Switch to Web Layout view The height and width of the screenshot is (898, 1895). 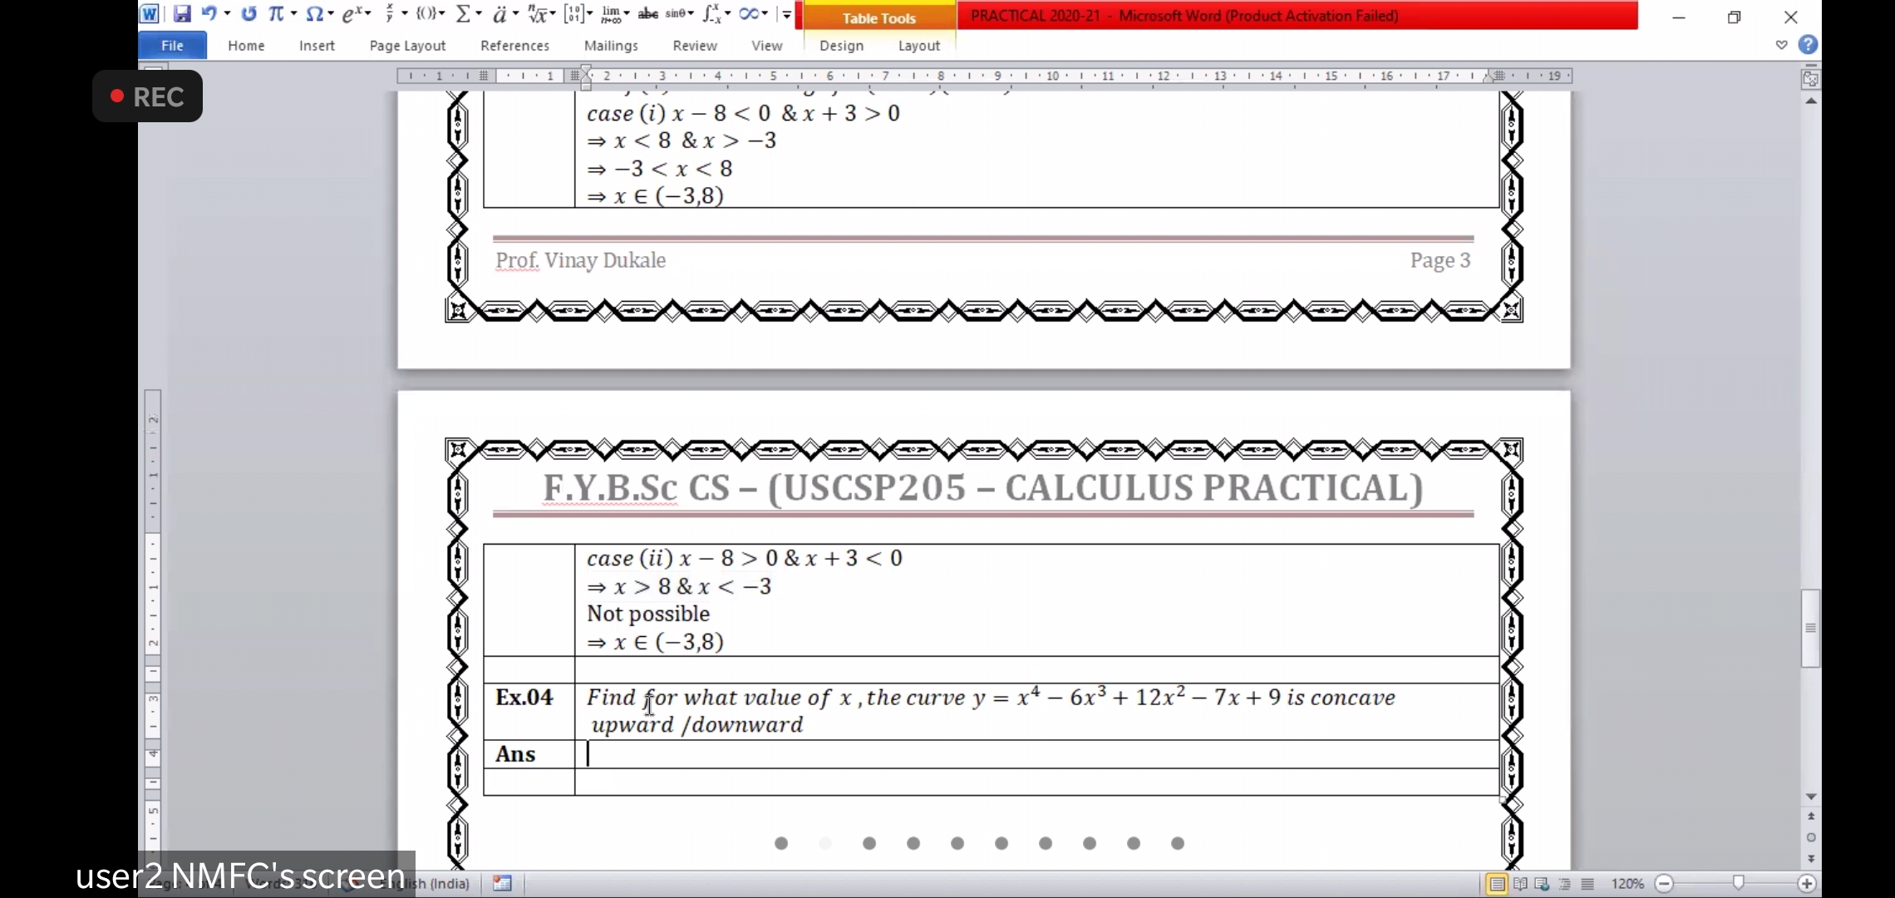tap(1543, 884)
